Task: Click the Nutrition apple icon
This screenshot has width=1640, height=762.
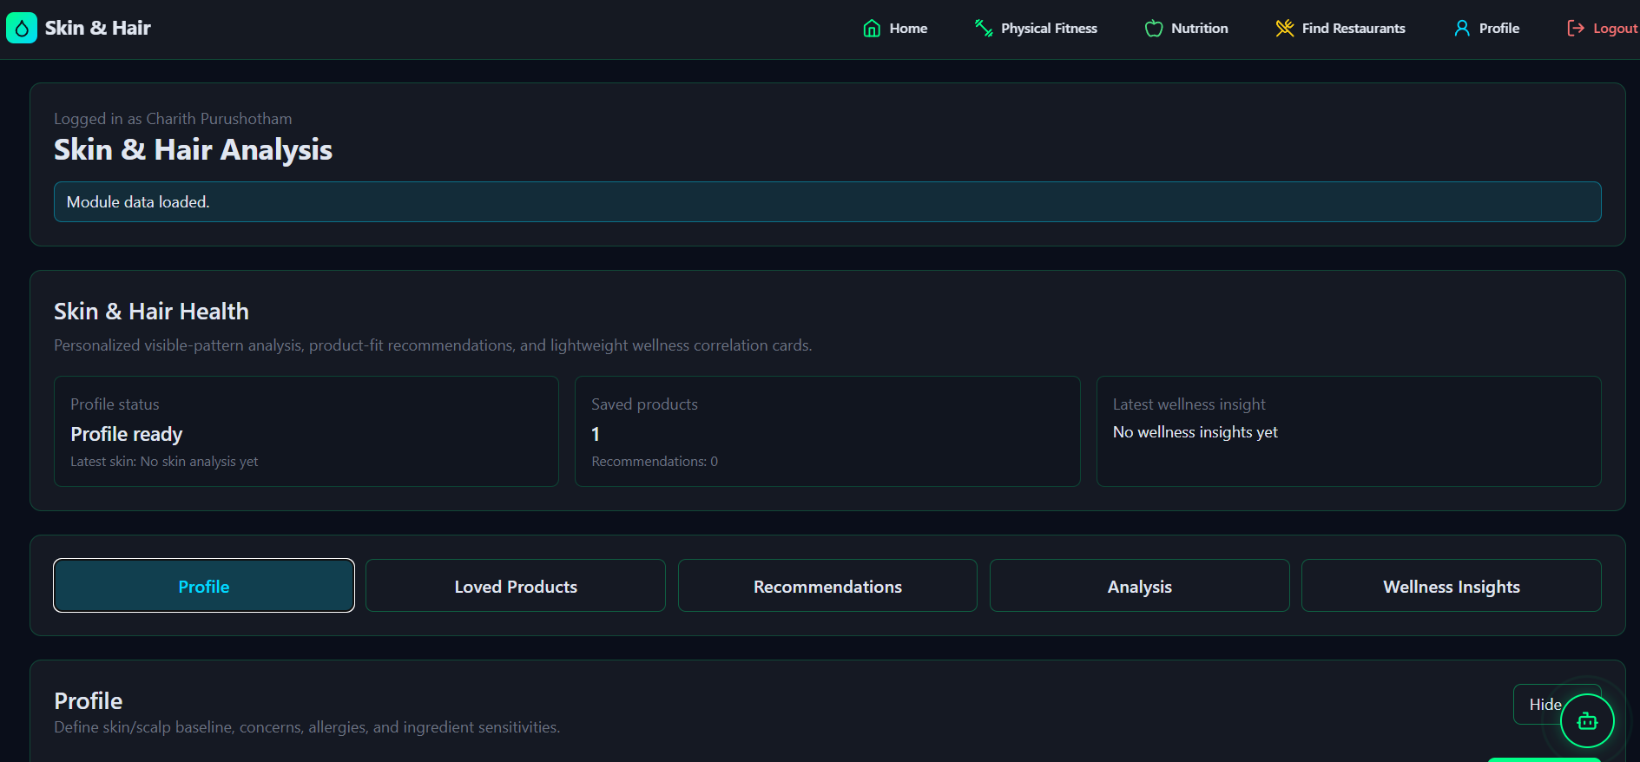Action: tap(1154, 29)
